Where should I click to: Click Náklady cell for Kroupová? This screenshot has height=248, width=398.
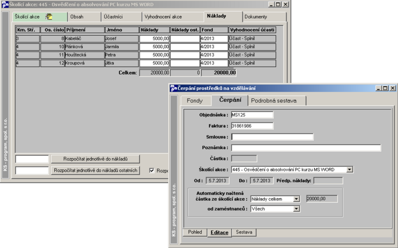[154, 63]
